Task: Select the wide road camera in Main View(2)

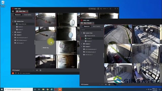Action: click(118, 34)
